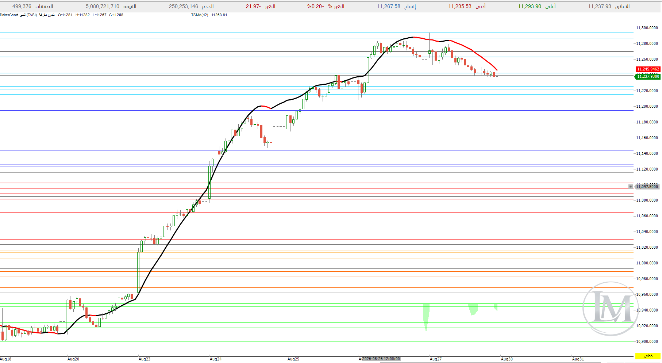Click the Aug23 date on the time axis
Viewport: 662px width, 363px height.
(145, 359)
